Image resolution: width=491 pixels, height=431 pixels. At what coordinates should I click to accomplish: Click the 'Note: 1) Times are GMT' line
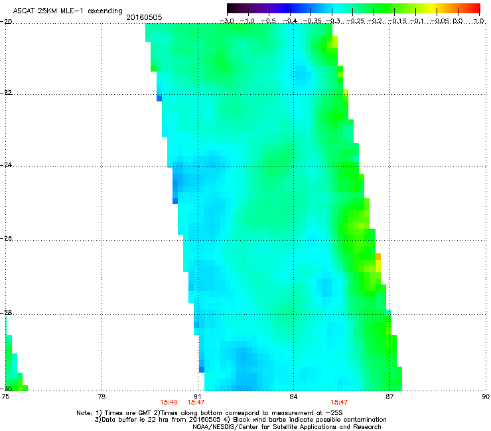[210, 413]
